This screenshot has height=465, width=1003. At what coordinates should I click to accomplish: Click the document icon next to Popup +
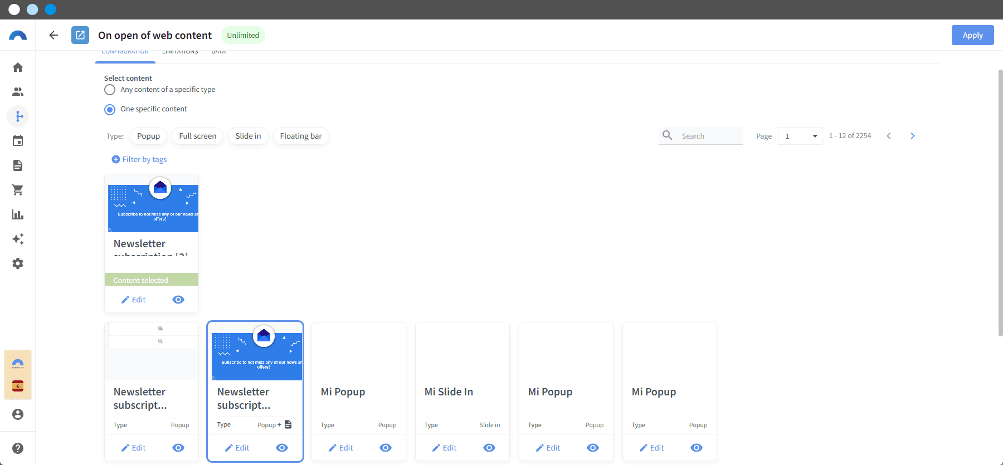(x=288, y=424)
